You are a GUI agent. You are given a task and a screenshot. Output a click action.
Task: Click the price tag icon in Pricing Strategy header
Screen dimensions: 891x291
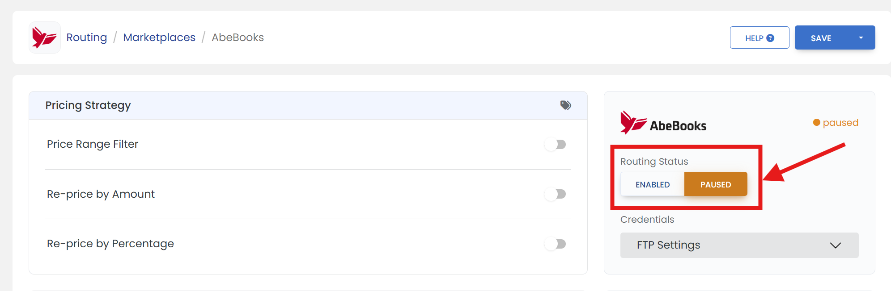[x=565, y=105]
